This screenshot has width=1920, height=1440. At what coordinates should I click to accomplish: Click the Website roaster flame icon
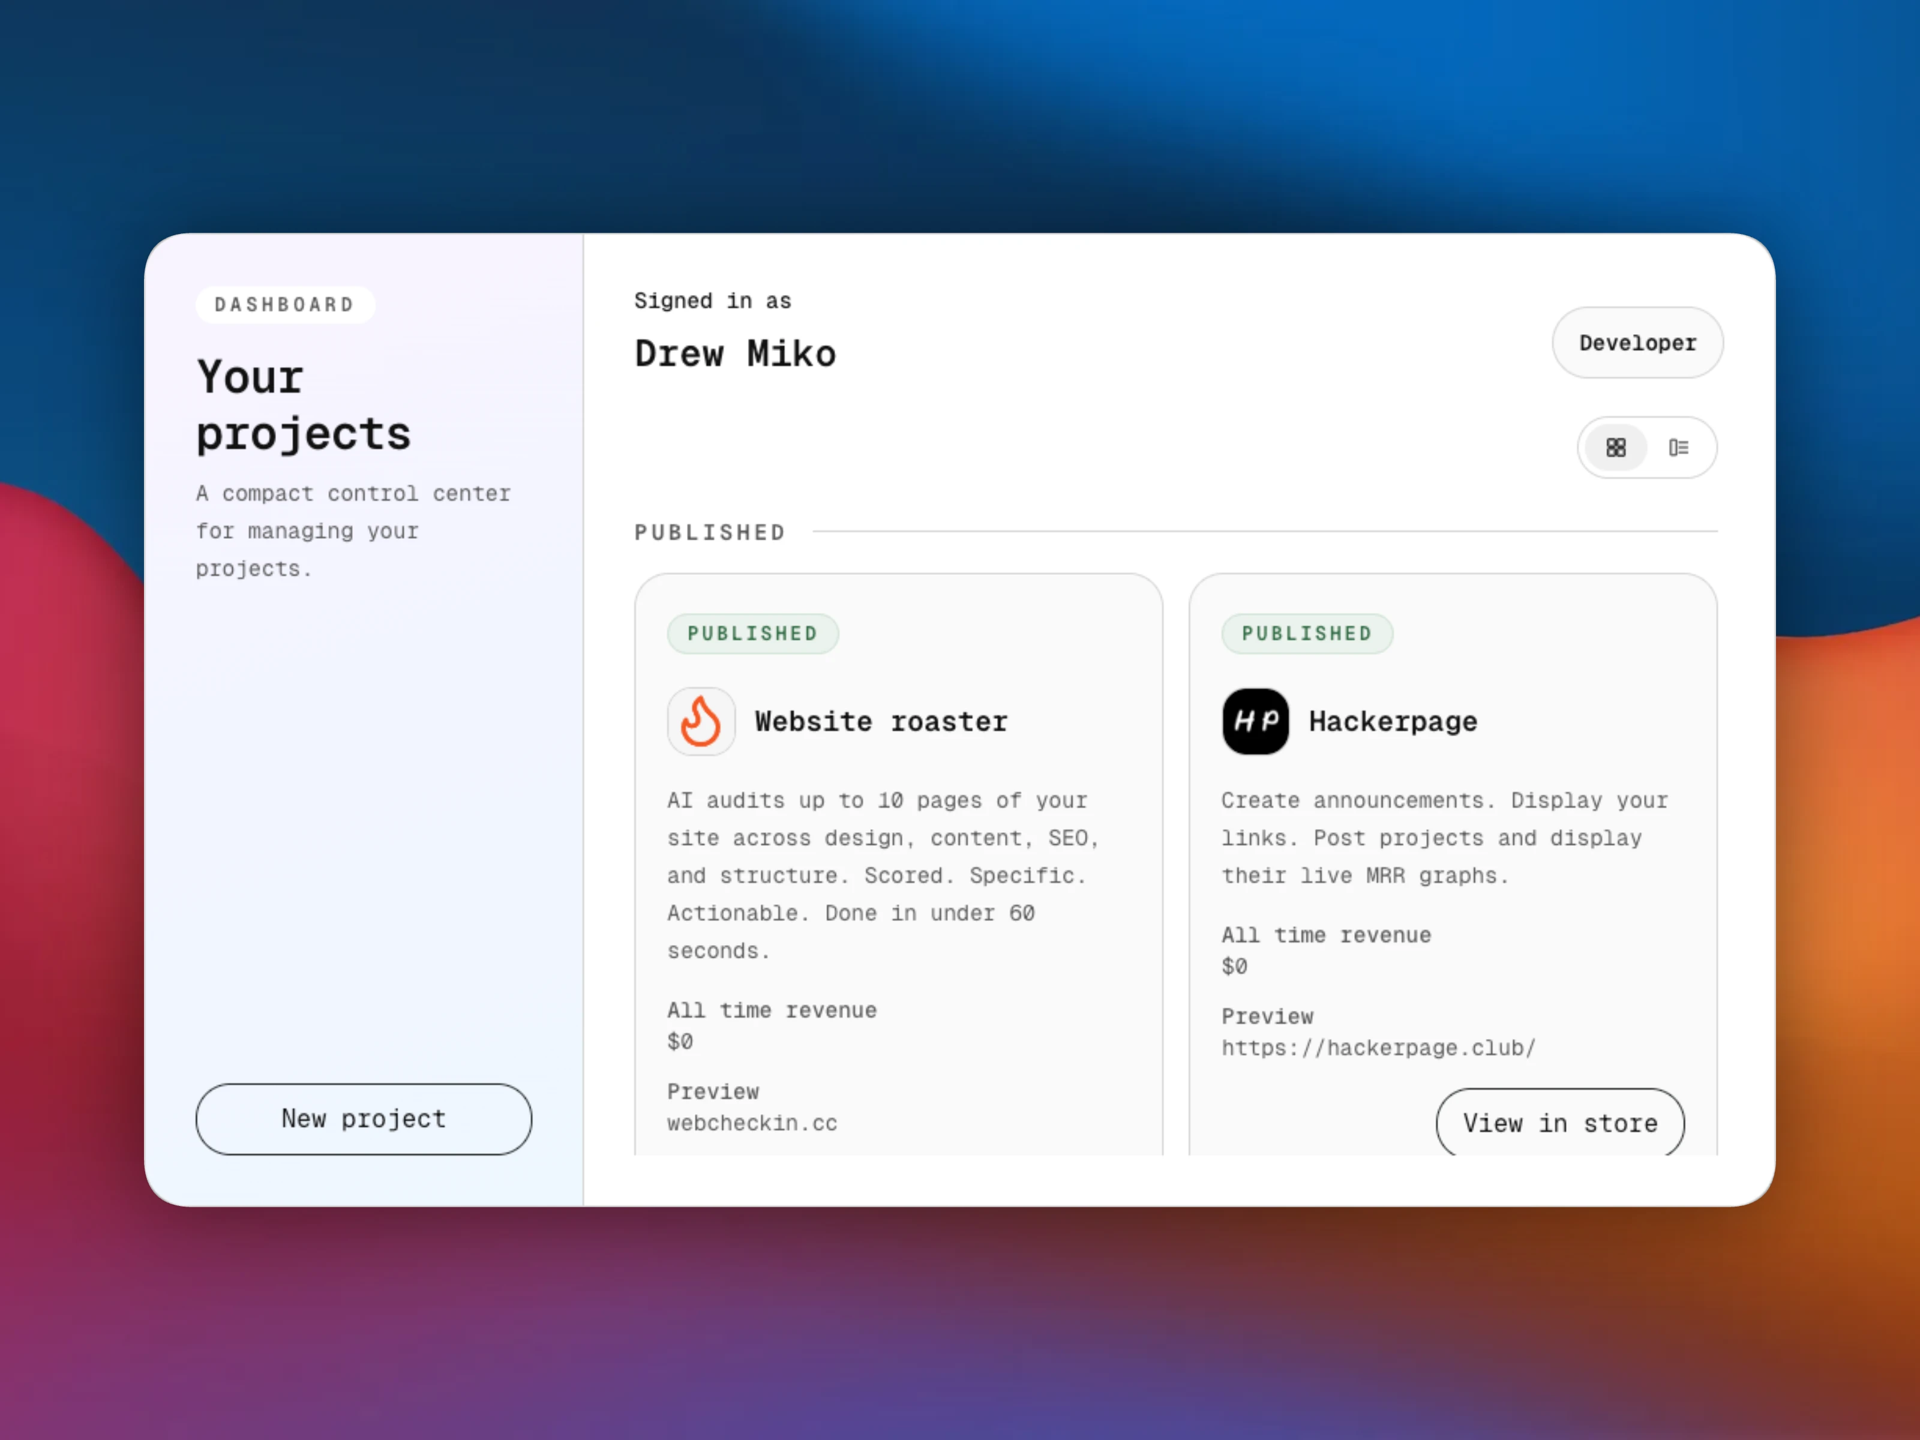pos(700,721)
